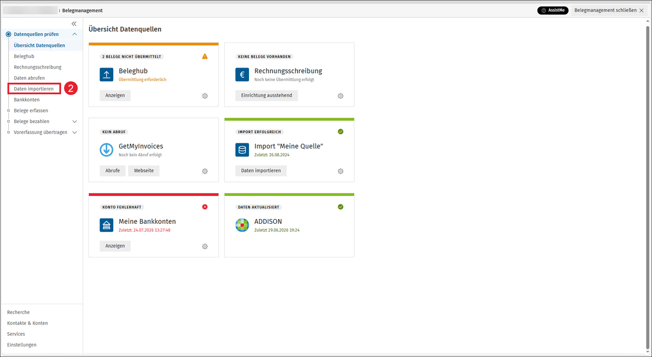Screen dimensions: 652x357
Task: Open settings gear on the GetMyInvoices card
Action: [205, 171]
